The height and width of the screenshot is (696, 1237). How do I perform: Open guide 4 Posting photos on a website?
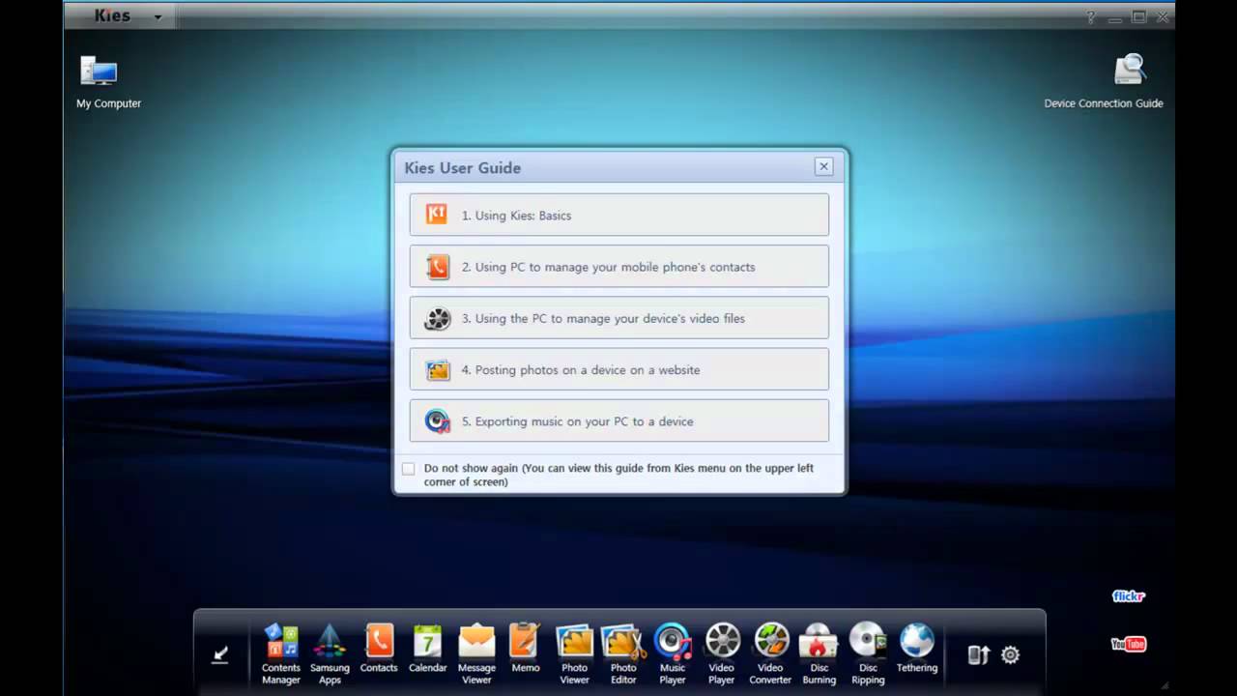click(x=618, y=369)
